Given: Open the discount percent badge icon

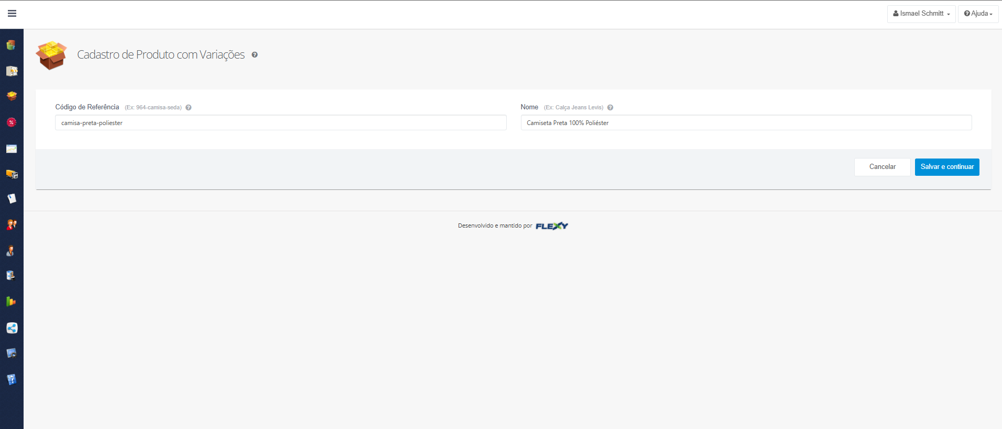Looking at the screenshot, I should 12,122.
